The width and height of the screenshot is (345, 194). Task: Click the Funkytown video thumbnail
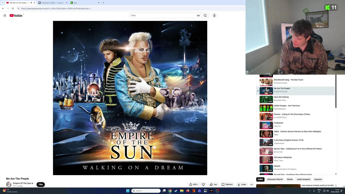coord(266,125)
